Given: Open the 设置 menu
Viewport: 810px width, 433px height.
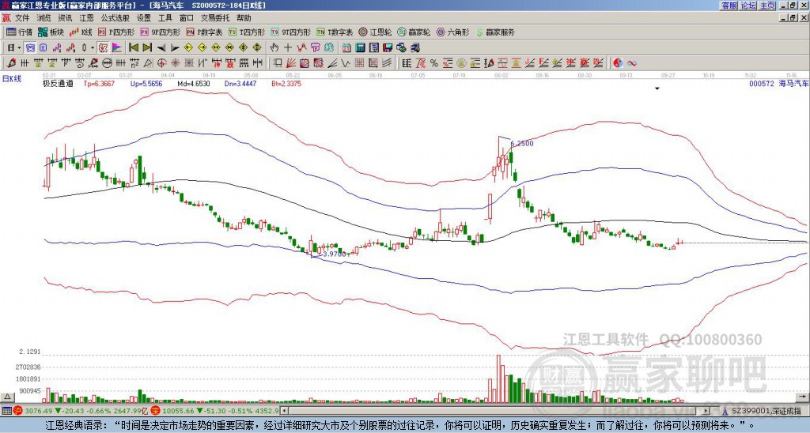Looking at the screenshot, I should click(x=144, y=18).
